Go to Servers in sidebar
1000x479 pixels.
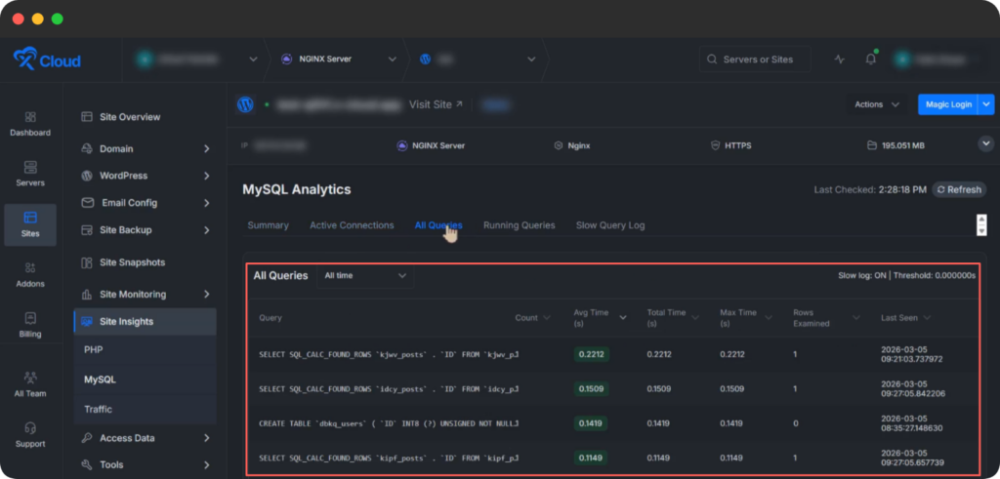(30, 174)
